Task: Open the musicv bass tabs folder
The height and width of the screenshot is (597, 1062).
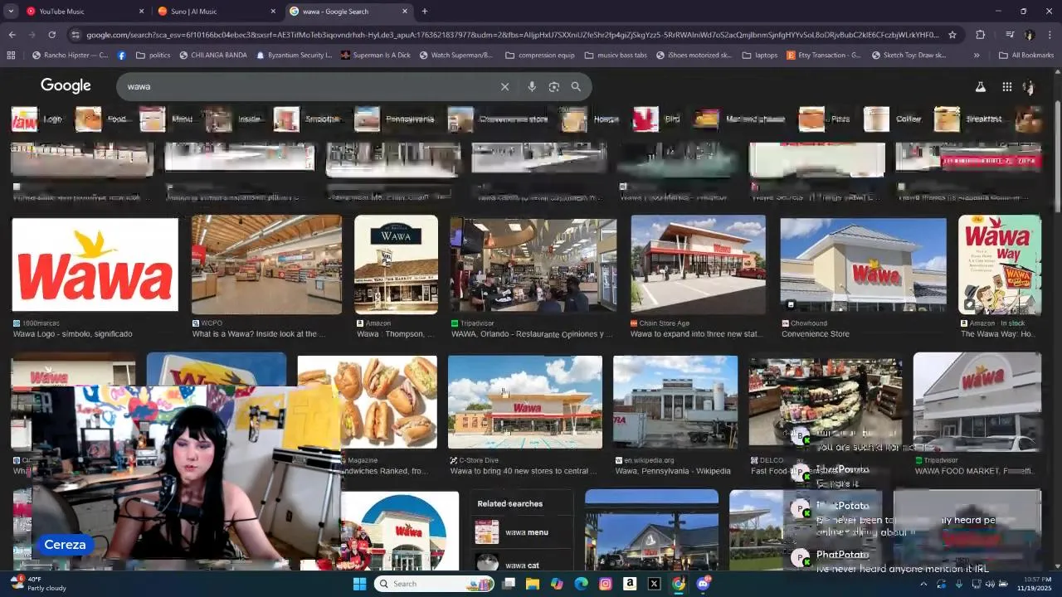Action: tap(616, 56)
